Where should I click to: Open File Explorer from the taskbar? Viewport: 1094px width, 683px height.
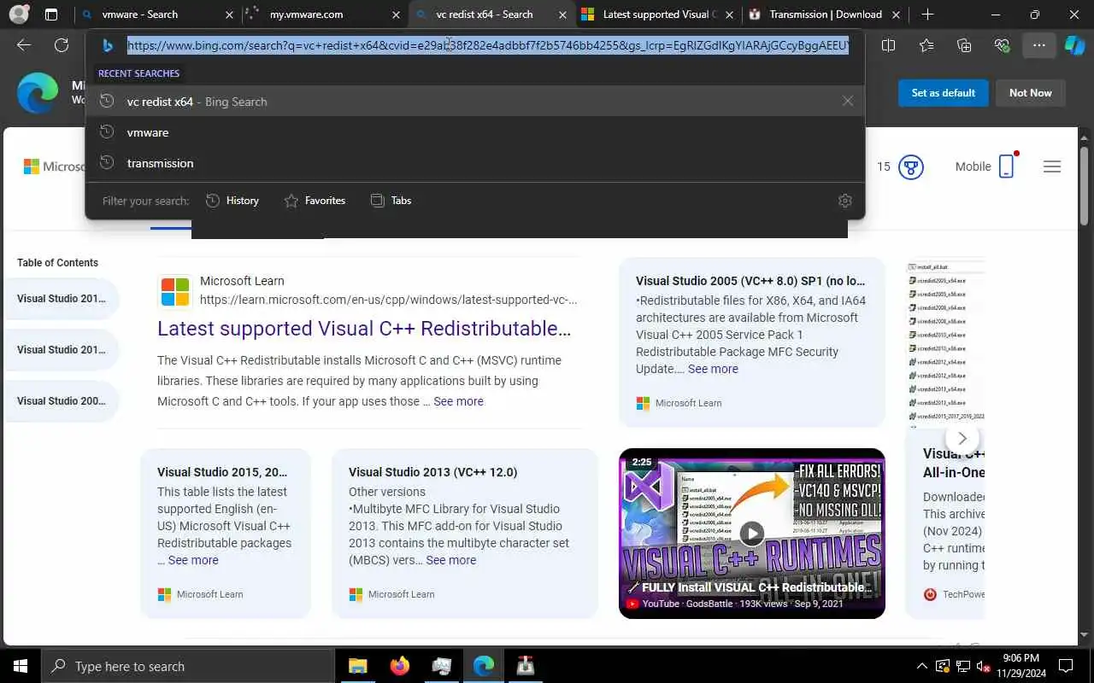[357, 666]
